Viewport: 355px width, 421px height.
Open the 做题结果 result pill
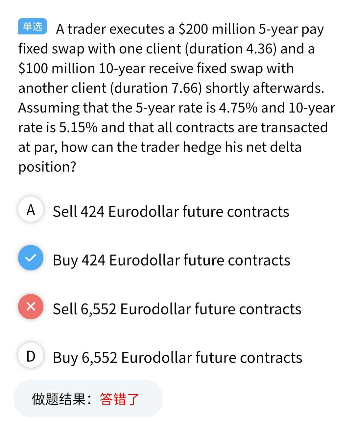pyautogui.click(x=88, y=399)
